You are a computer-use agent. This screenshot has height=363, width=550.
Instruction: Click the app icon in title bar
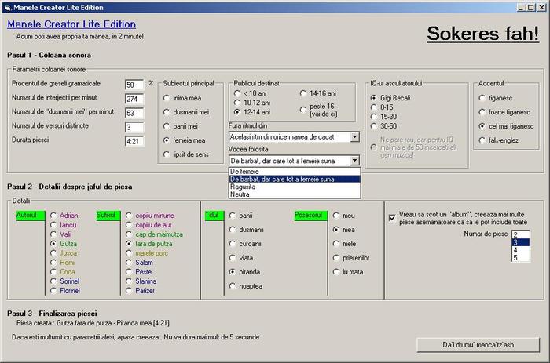(6, 5)
